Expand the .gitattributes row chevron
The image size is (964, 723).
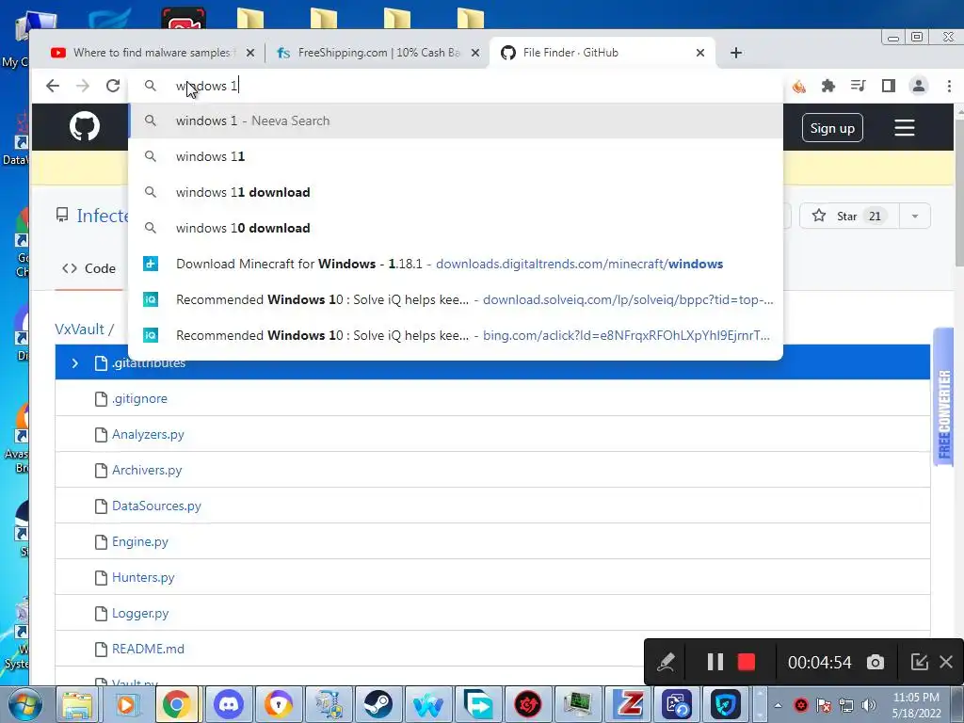click(x=75, y=363)
